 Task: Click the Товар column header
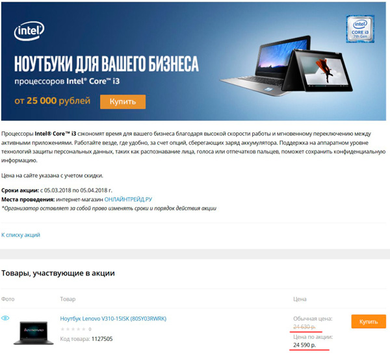[68, 299]
